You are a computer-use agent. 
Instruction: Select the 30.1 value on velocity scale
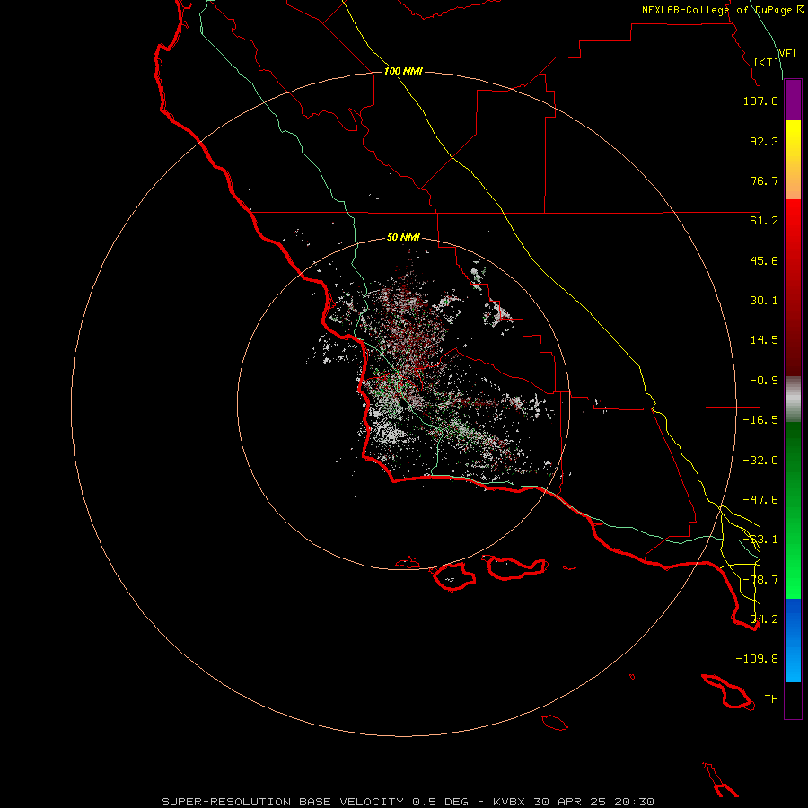[x=764, y=301]
